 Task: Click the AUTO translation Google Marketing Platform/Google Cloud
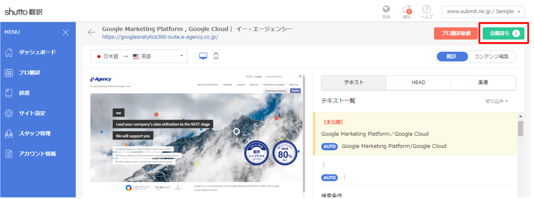[394, 146]
